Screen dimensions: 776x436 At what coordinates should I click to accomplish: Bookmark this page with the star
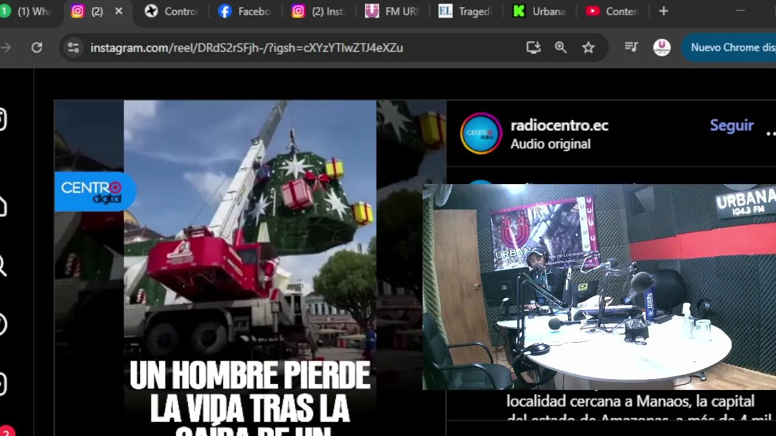coord(588,47)
